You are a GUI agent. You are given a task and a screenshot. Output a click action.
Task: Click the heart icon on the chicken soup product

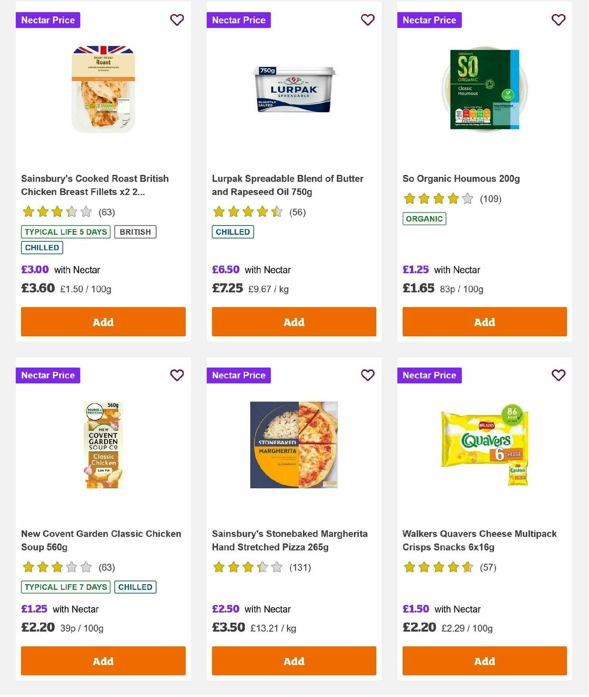click(x=177, y=375)
